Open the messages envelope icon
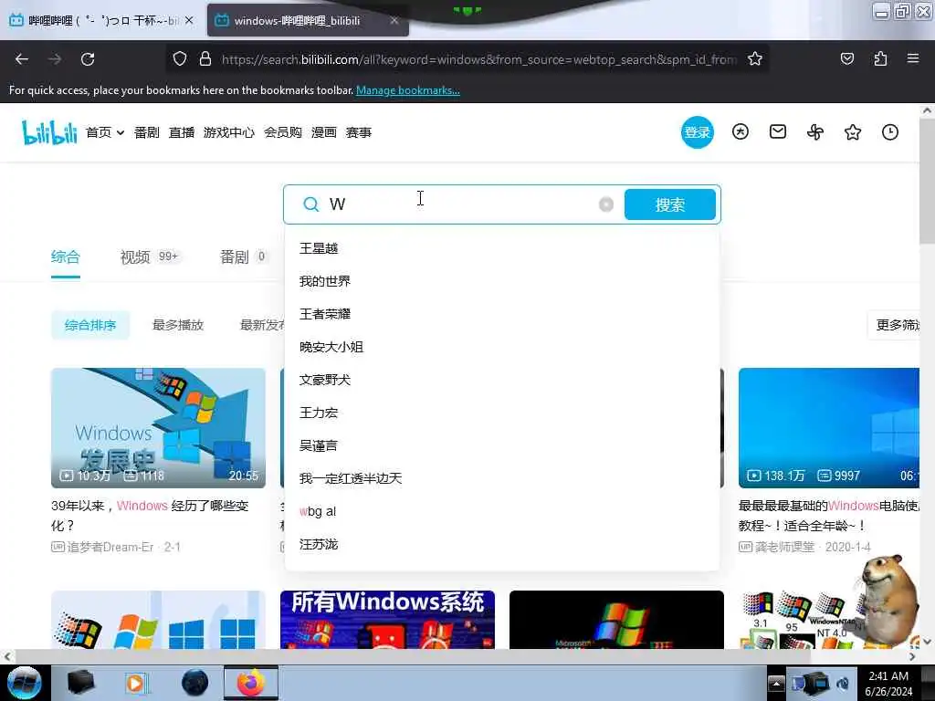Screen dimensions: 935x701 778,131
